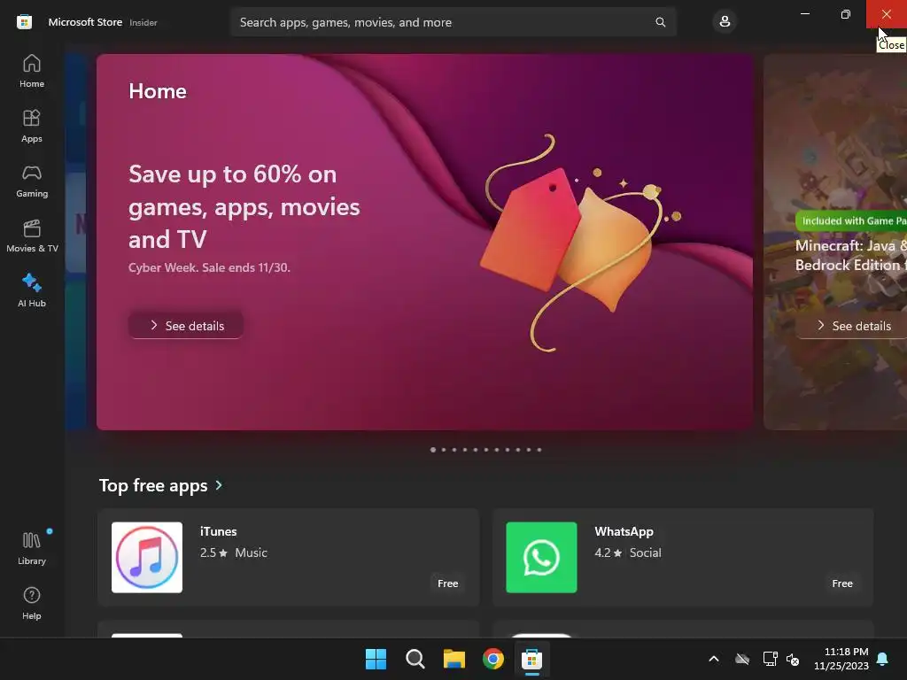Show hidden system tray icons
907x680 pixels.
714,659
